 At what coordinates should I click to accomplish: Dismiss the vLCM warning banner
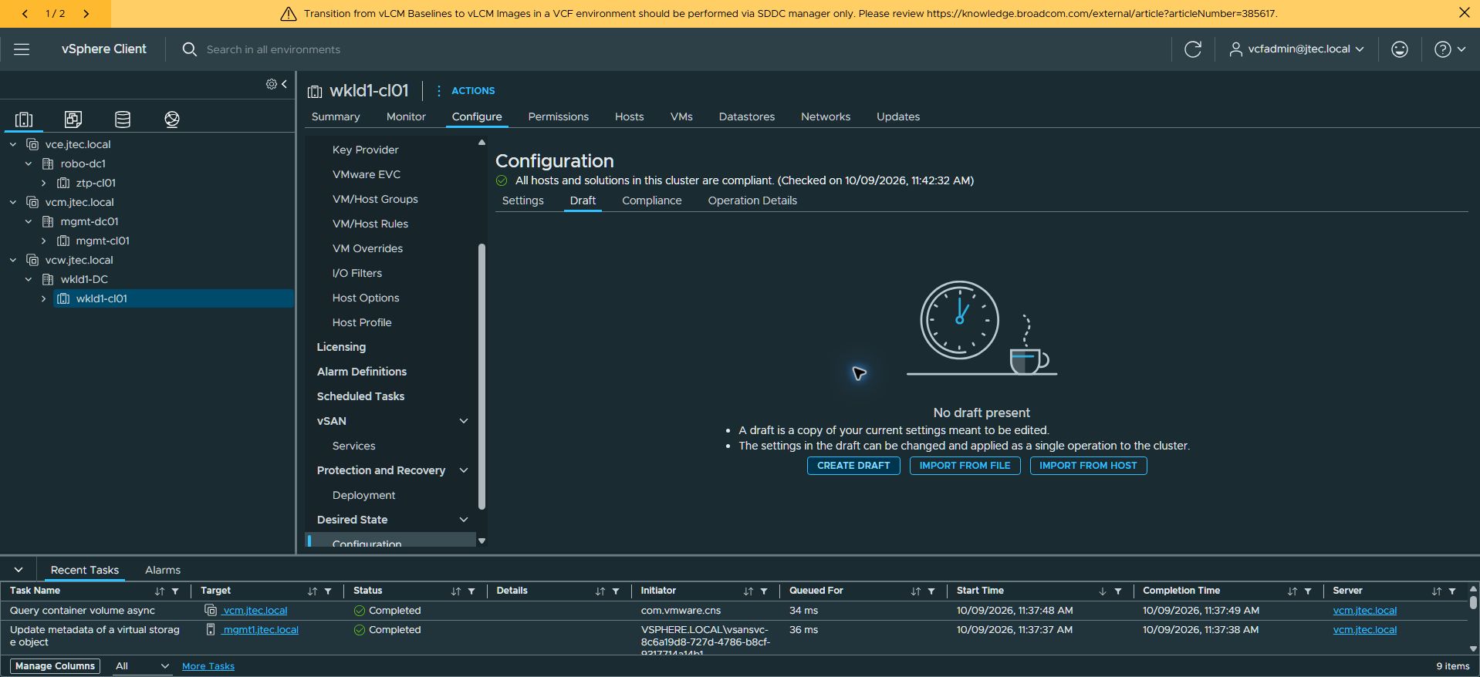1464,13
